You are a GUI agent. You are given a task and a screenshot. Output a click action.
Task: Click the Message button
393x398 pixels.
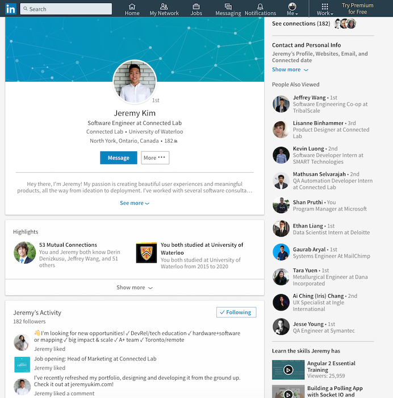(x=118, y=158)
